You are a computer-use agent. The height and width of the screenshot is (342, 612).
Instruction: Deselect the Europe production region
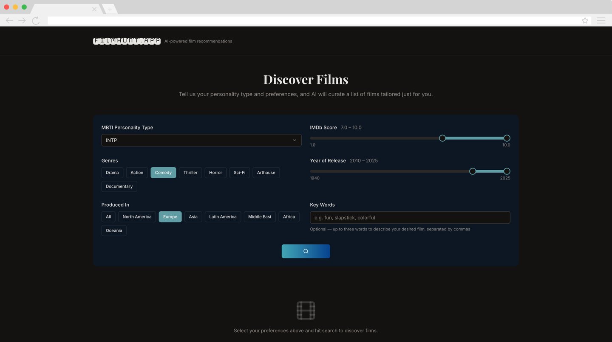tap(170, 217)
